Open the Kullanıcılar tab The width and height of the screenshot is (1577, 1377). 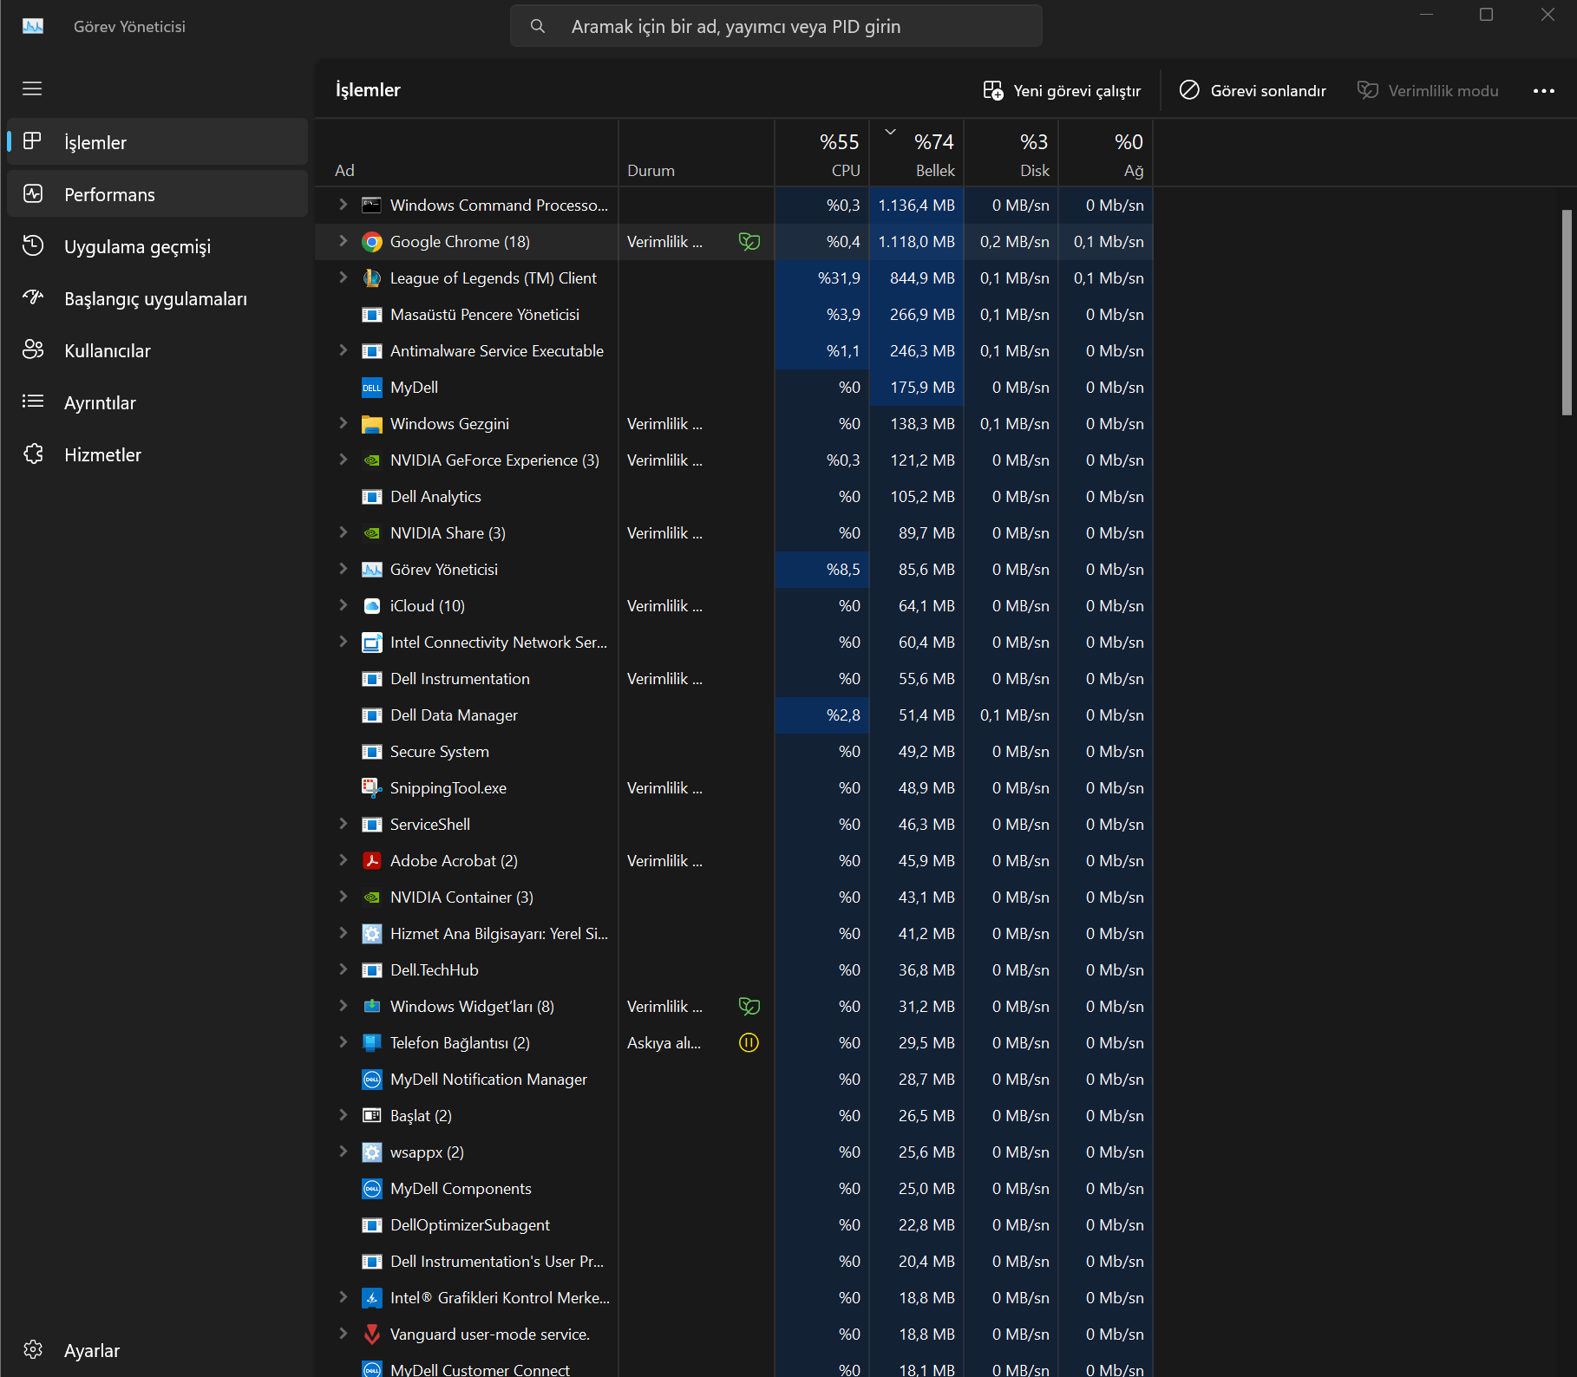[158, 350]
